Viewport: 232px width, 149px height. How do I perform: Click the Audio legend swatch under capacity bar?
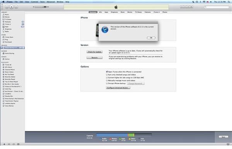tap(101, 139)
